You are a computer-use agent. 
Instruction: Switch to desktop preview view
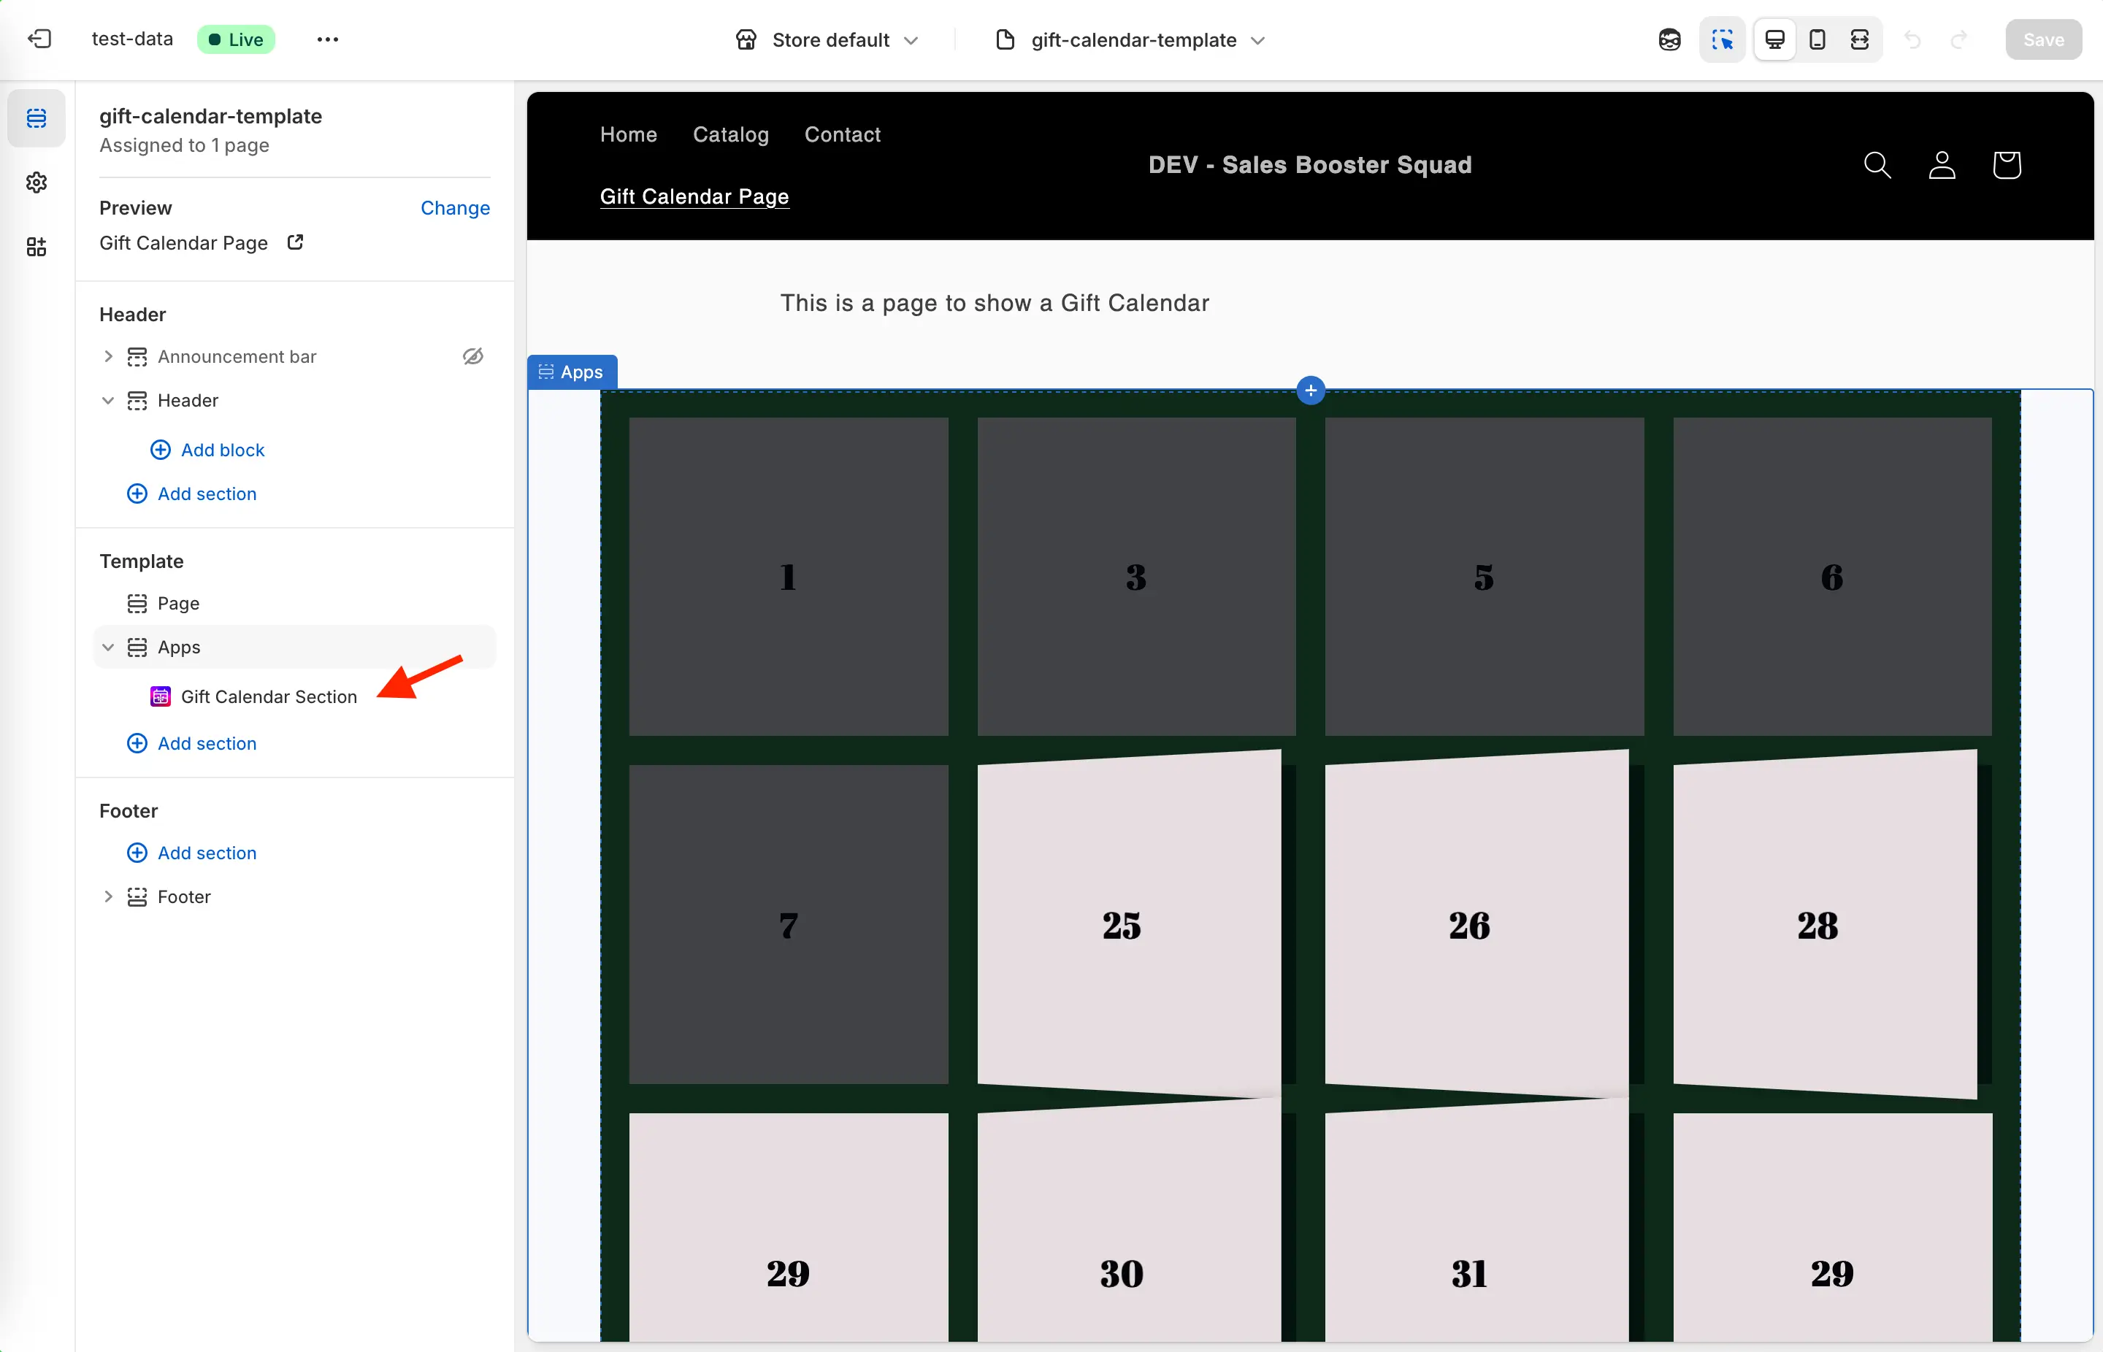click(x=1774, y=39)
